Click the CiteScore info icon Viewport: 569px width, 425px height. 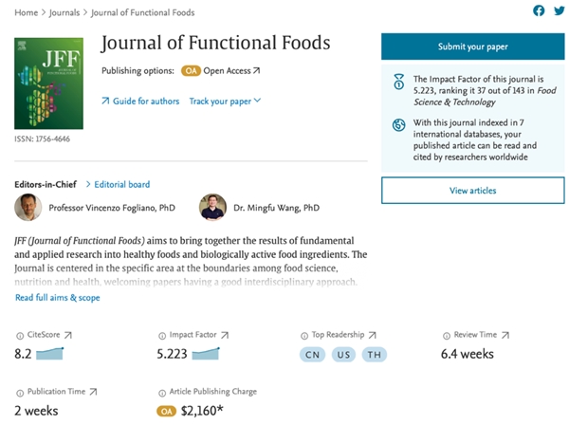coord(20,336)
